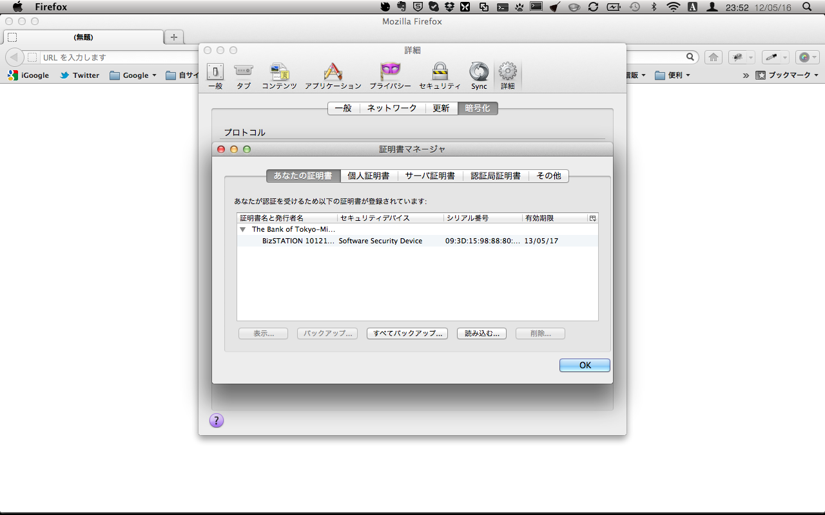The height and width of the screenshot is (515, 825).
Task: Click the home button in Firefox toolbar
Action: click(713, 57)
